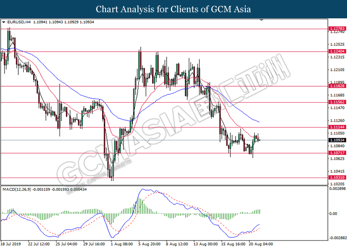Click the MACD 0.00 scale value
347x248 pixels.
[x=333, y=214]
